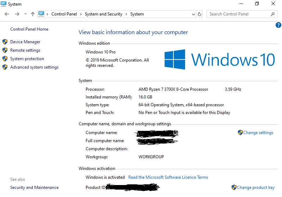
Task: Select No Pen or Touch Input text
Action: pyautogui.click(x=184, y=113)
